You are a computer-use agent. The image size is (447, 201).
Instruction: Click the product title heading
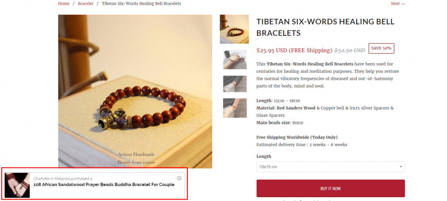pos(325,27)
